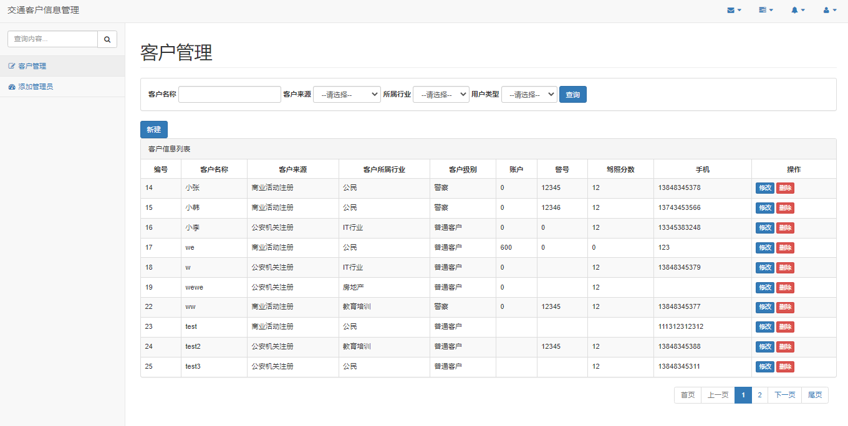Open the dropdown arrow beside the bell icon
This screenshot has height=426, width=848.
pyautogui.click(x=803, y=10)
